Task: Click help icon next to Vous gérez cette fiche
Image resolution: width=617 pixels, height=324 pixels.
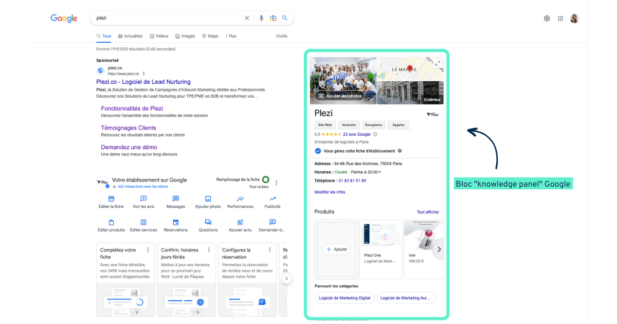Action: point(400,151)
